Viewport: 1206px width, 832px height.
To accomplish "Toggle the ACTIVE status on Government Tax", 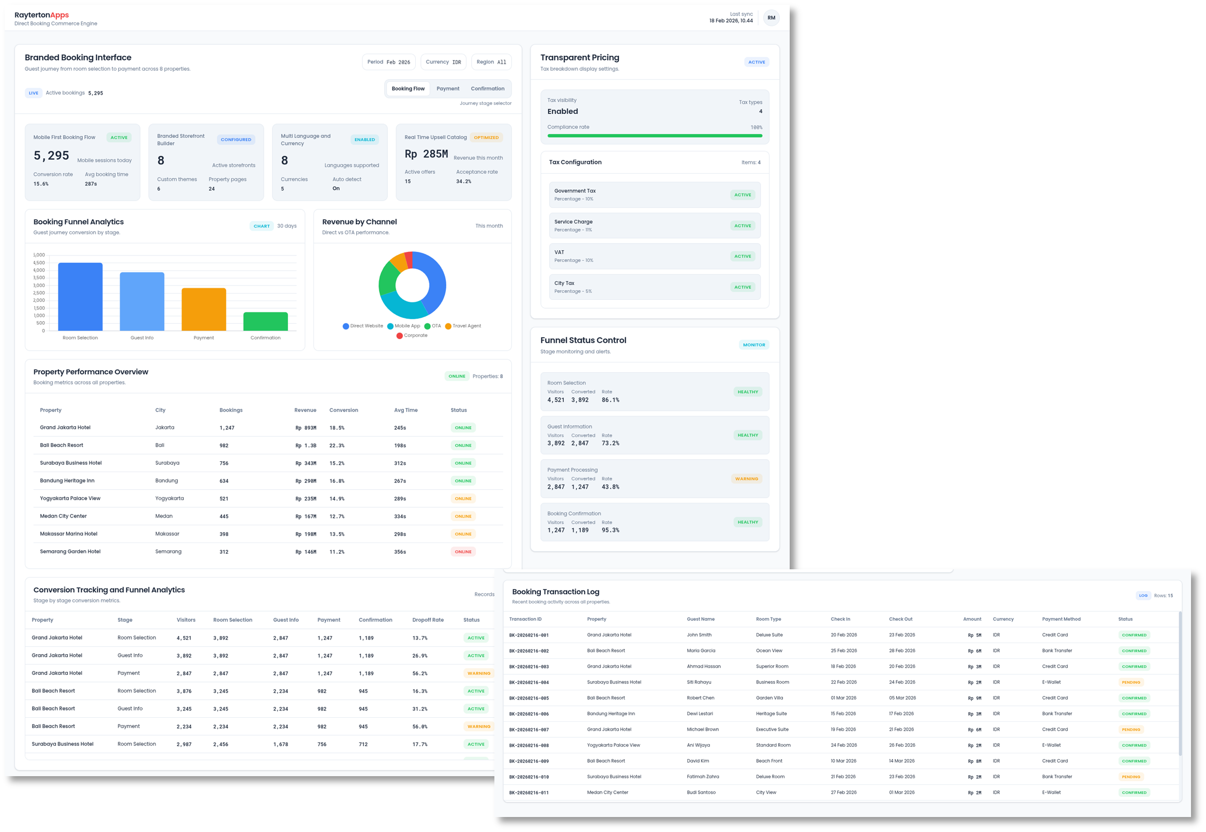I will tap(743, 194).
